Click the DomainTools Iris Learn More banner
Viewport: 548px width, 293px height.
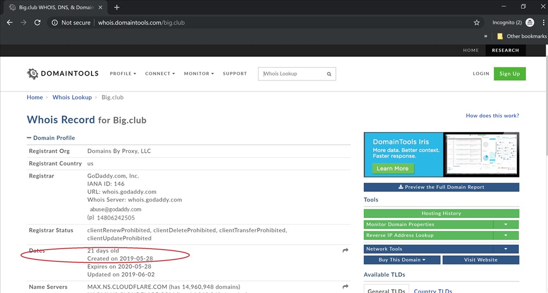click(x=392, y=169)
